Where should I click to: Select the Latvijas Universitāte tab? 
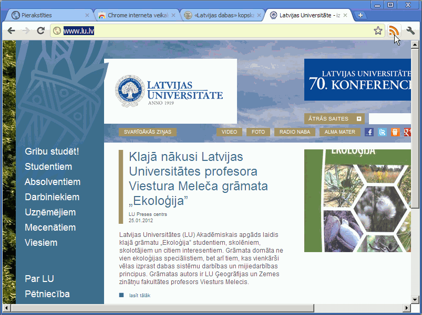point(308,15)
